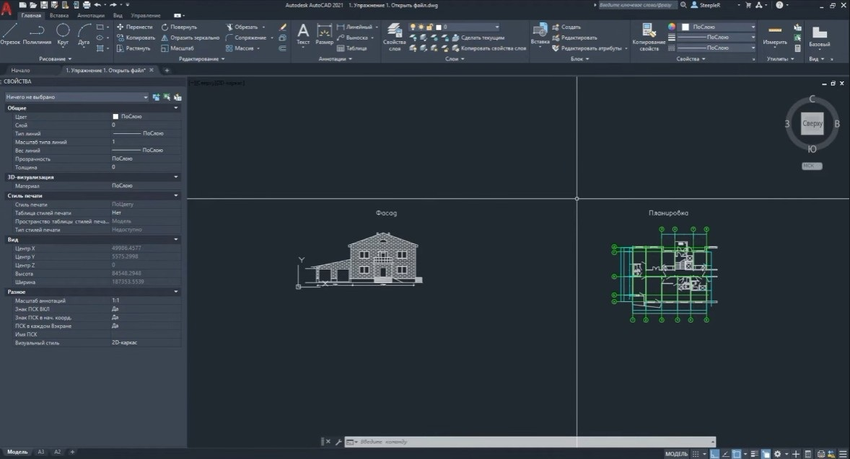Toggle grid display in the status bar
Image resolution: width=850 pixels, height=459 pixels.
(695, 453)
